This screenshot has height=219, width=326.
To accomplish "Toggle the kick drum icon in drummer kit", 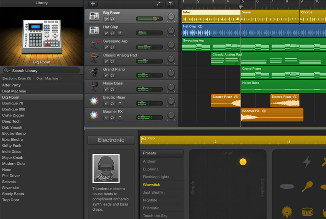I will (287, 211).
